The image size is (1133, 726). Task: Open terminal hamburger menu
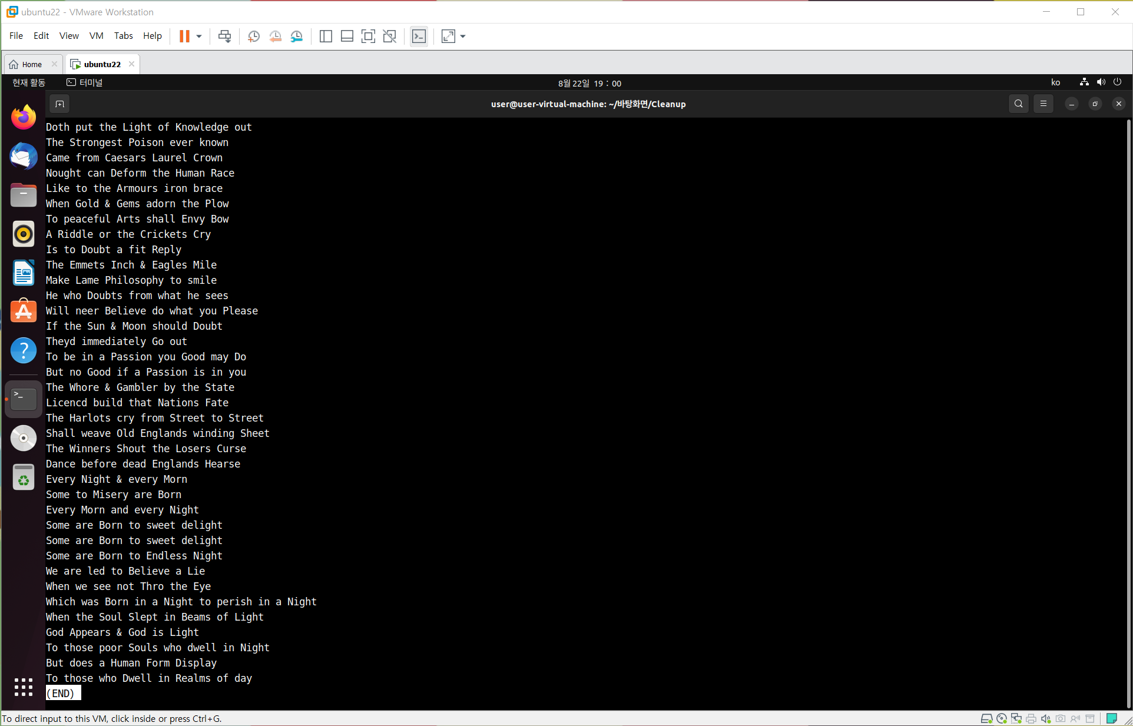pos(1043,104)
